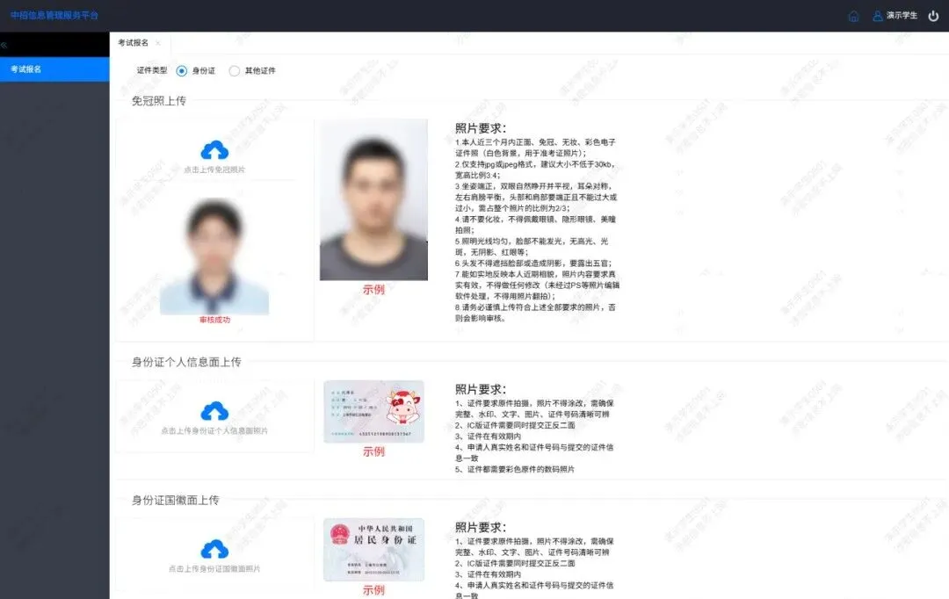This screenshot has height=599, width=949.
Task: Click the platform logo text 中招信息管理服务平台
Action: [x=54, y=15]
